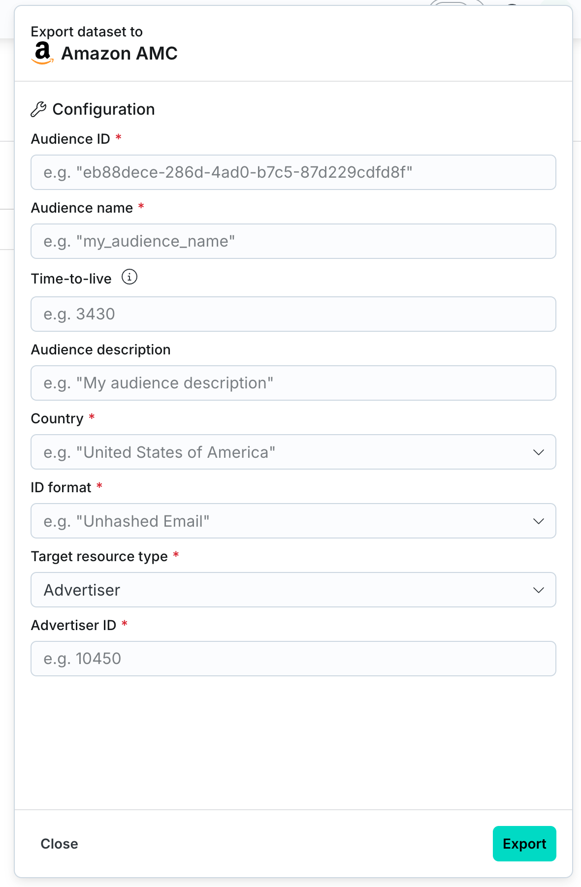Click the chevron arrow next to Advertiser value
581x887 pixels.
[538, 590]
